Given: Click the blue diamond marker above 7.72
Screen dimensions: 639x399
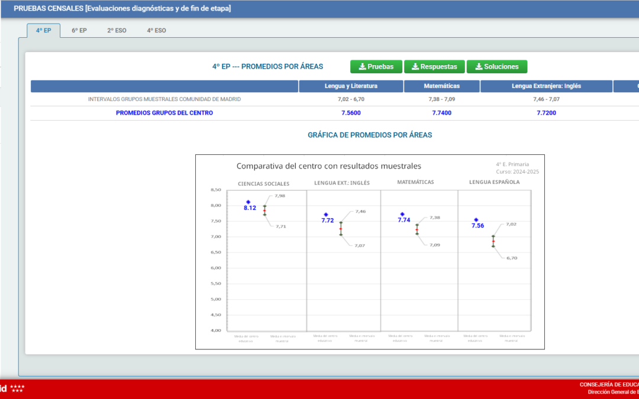Looking at the screenshot, I should click(x=326, y=215).
